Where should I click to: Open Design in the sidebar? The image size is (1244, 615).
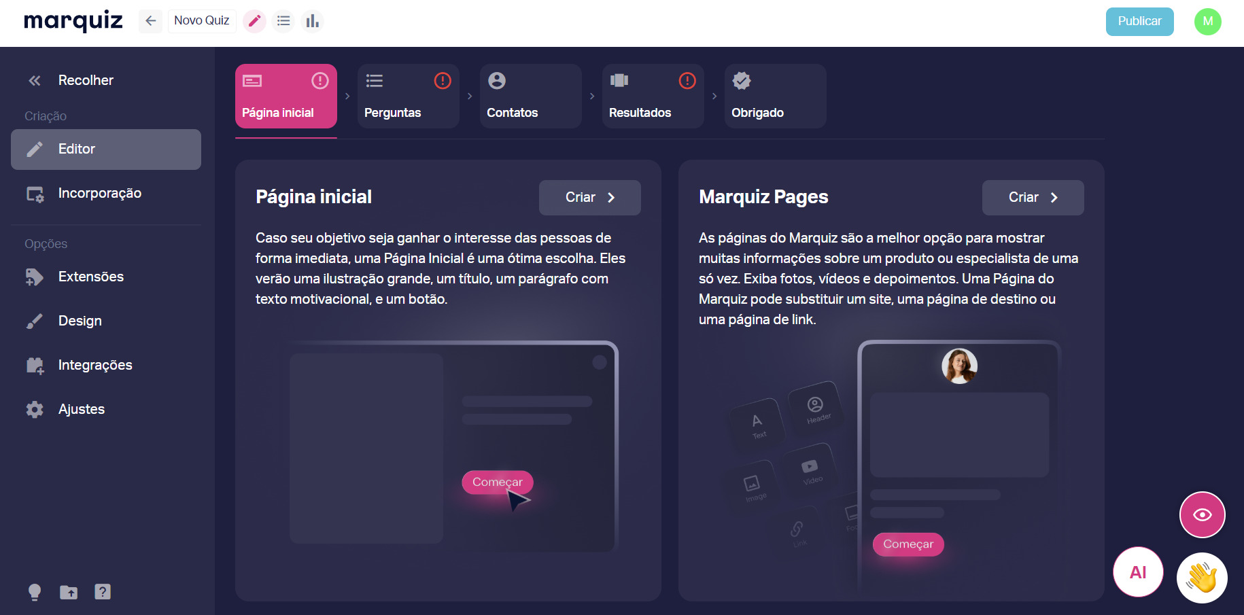[x=106, y=321]
